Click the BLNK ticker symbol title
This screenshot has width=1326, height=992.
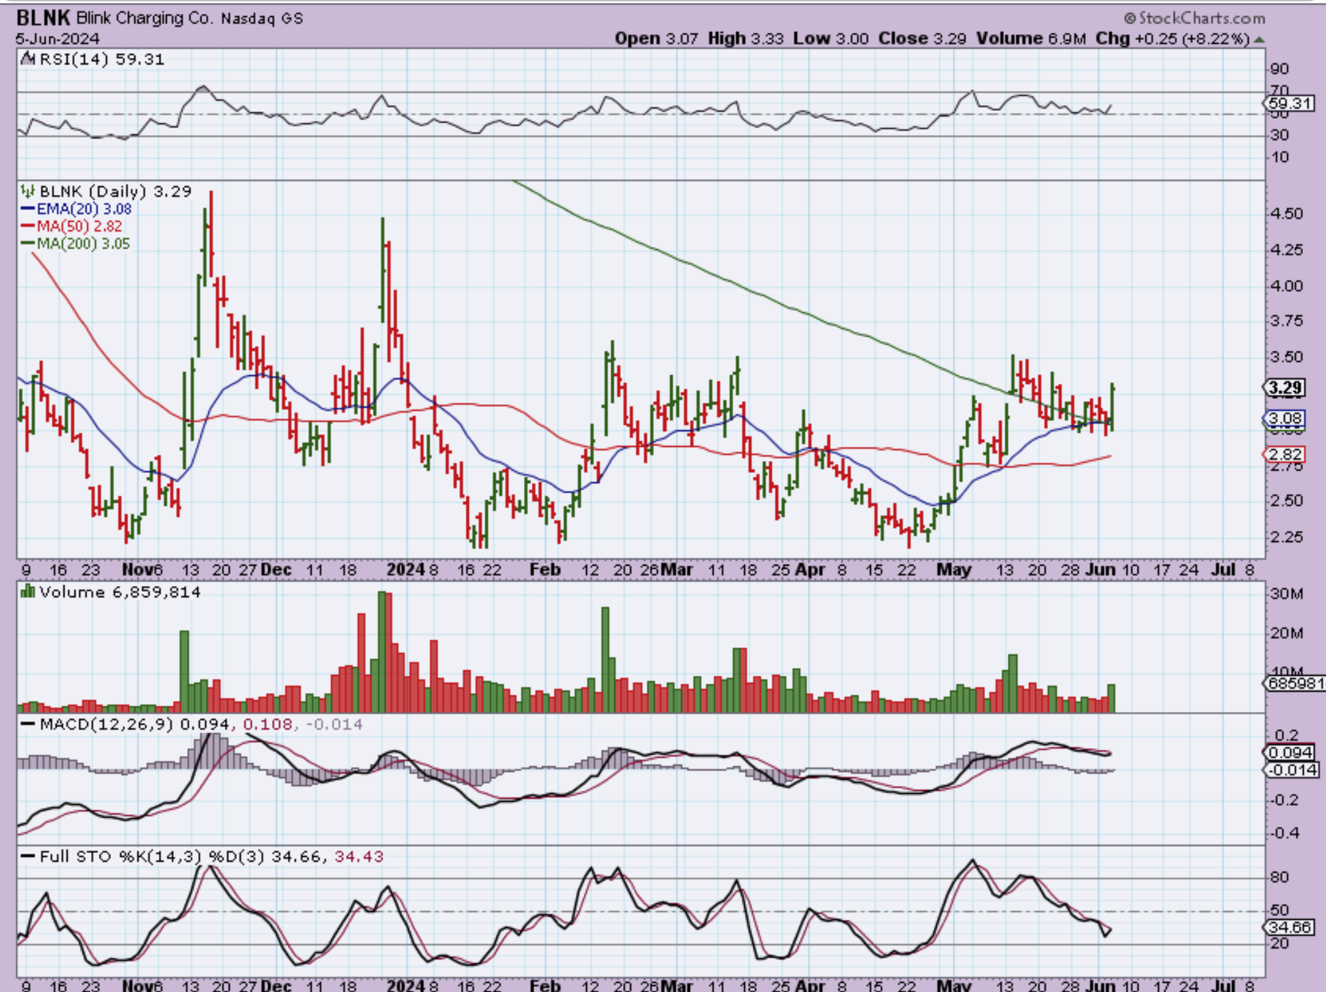point(43,17)
